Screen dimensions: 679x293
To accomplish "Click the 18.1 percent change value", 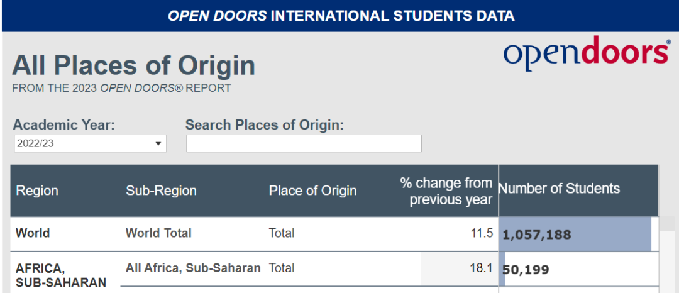I will tap(482, 268).
